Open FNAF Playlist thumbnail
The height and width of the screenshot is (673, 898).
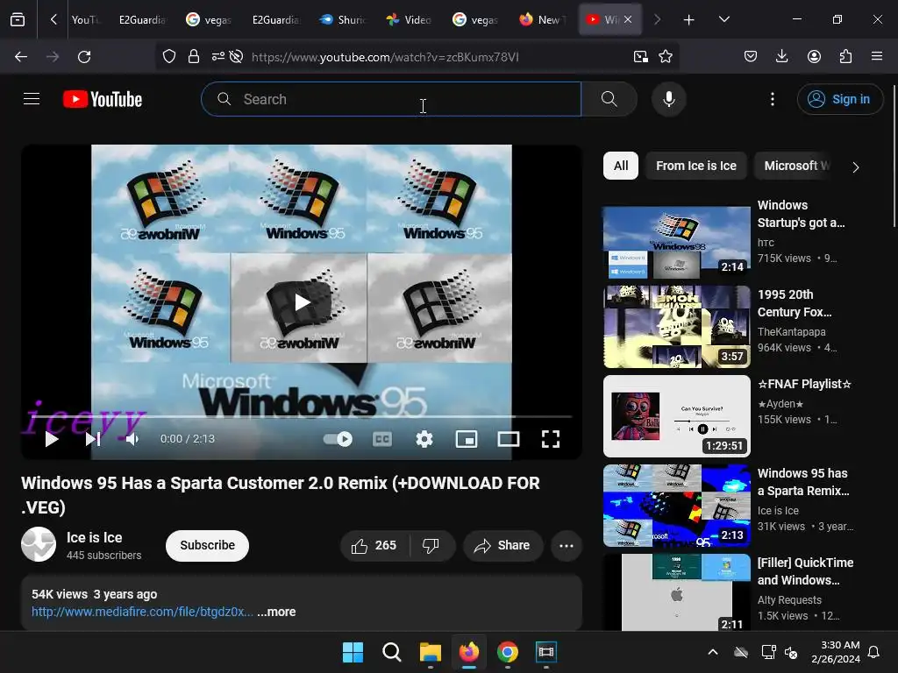[676, 416]
